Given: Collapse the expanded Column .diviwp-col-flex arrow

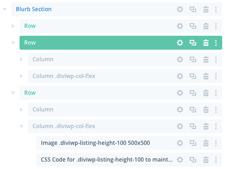Looking at the screenshot, I should tap(21, 126).
